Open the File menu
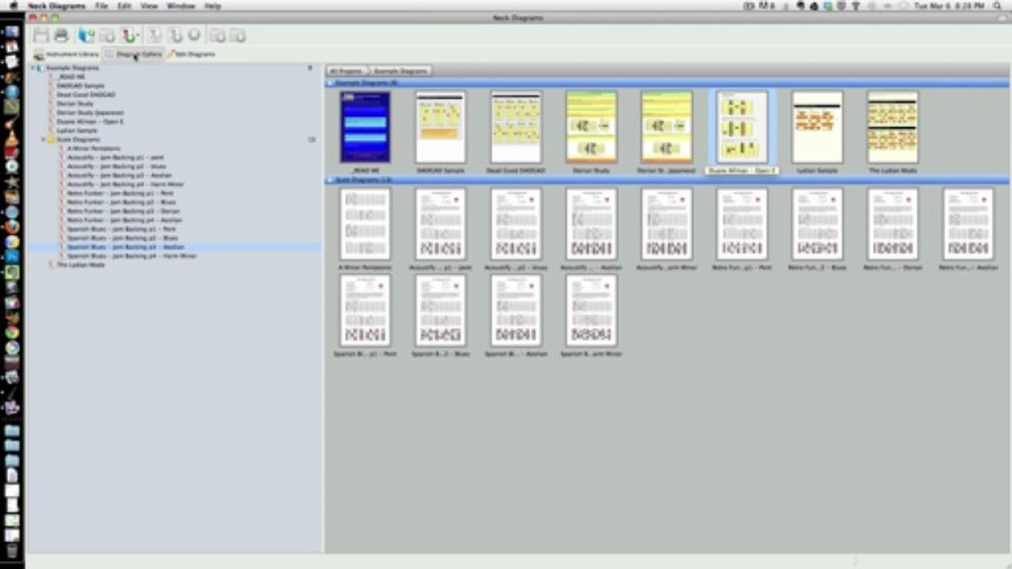 click(x=101, y=6)
